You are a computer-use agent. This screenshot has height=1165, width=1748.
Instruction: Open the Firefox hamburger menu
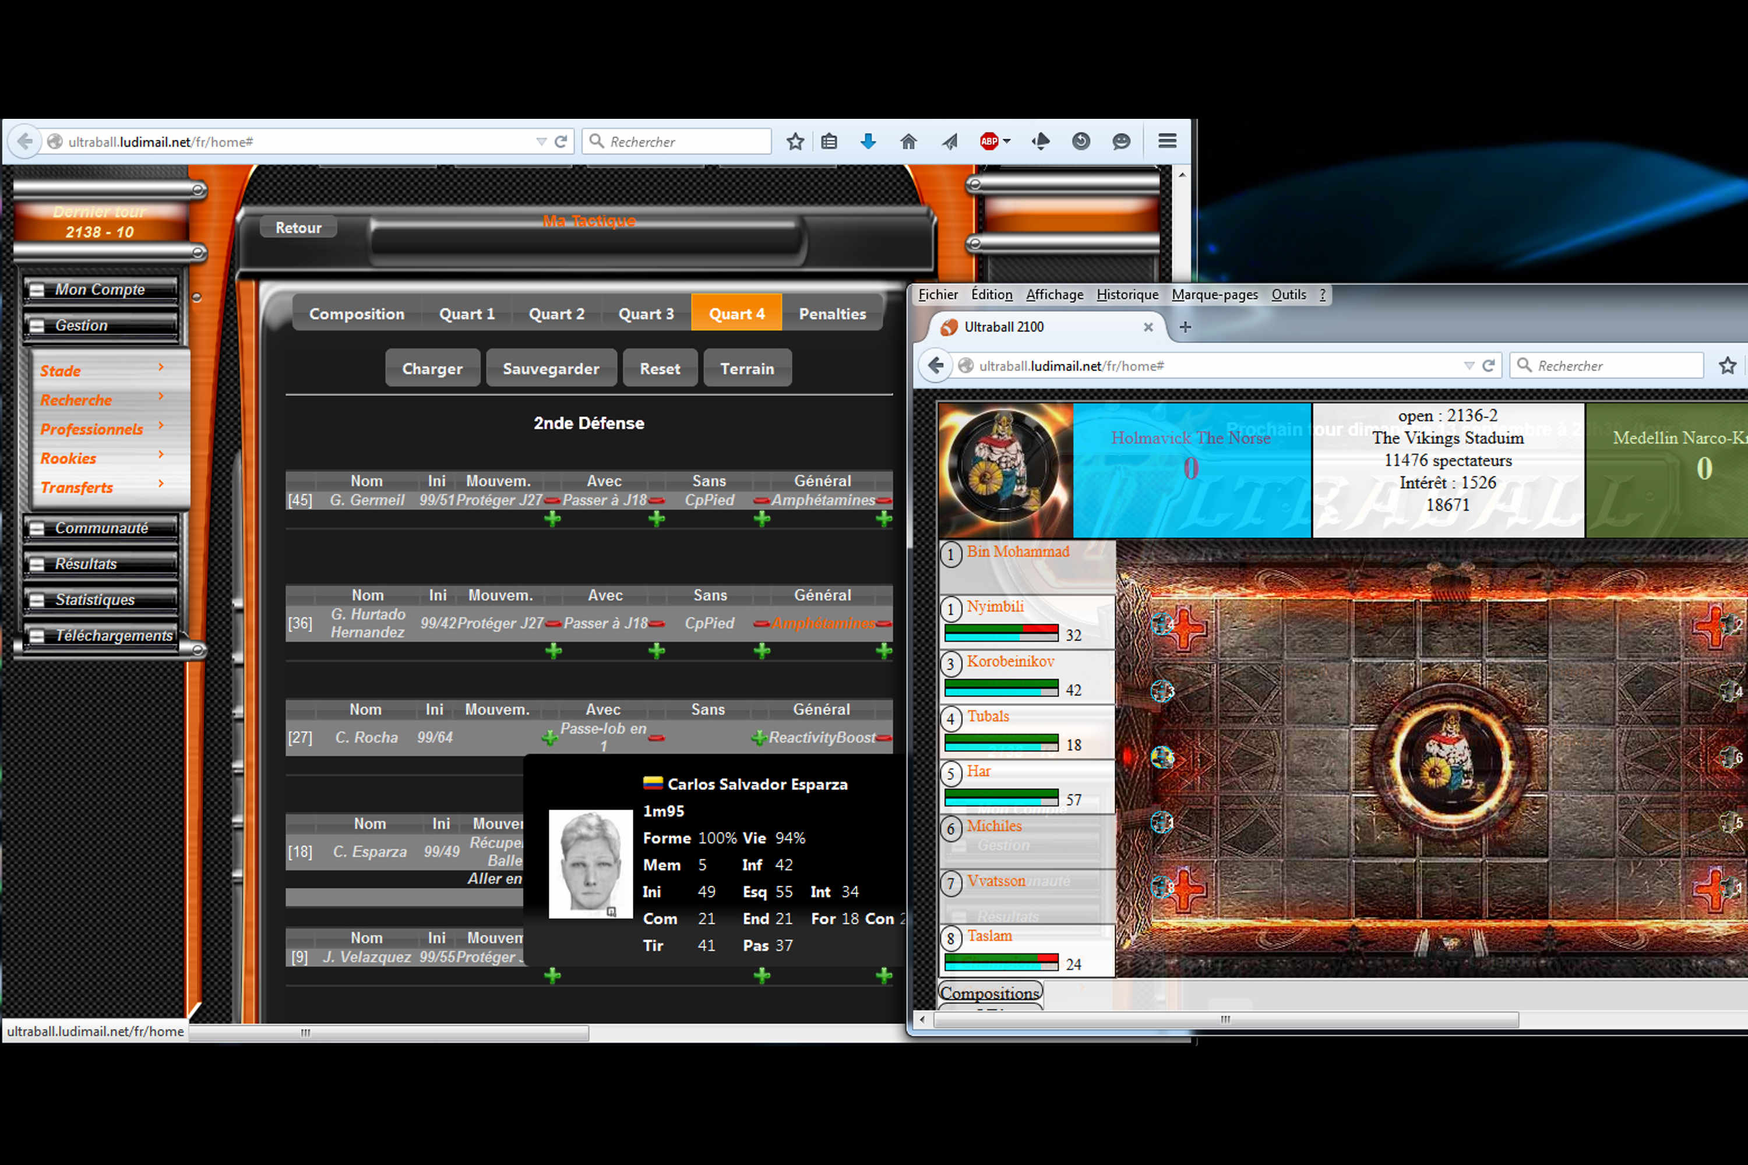coord(1167,141)
